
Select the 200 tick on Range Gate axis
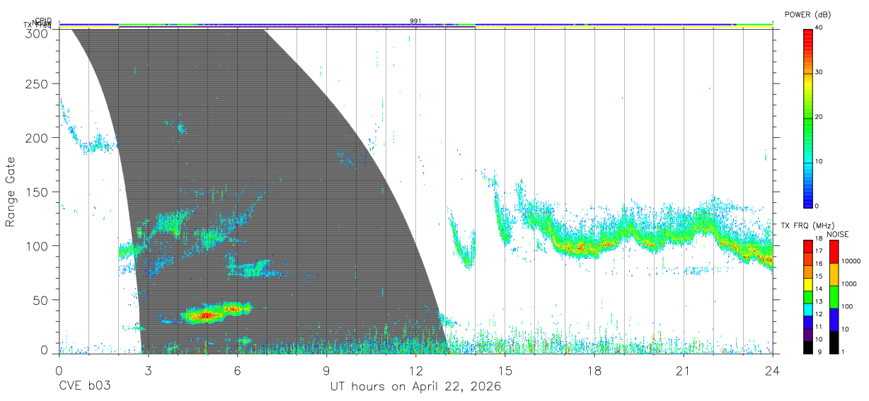point(37,138)
